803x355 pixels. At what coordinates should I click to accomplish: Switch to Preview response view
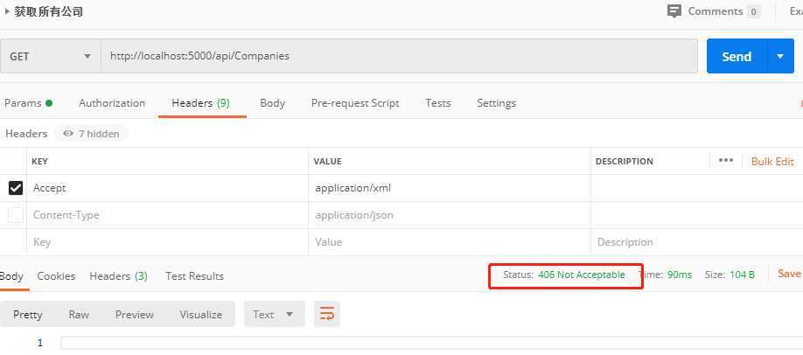click(x=134, y=315)
